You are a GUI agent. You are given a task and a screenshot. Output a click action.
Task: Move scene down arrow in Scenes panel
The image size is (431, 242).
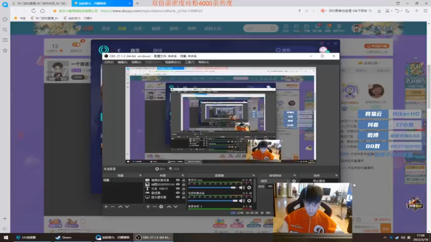pyautogui.click(x=127, y=207)
